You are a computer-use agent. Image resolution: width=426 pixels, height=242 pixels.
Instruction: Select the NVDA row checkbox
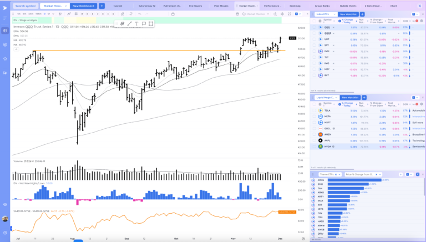314,147
